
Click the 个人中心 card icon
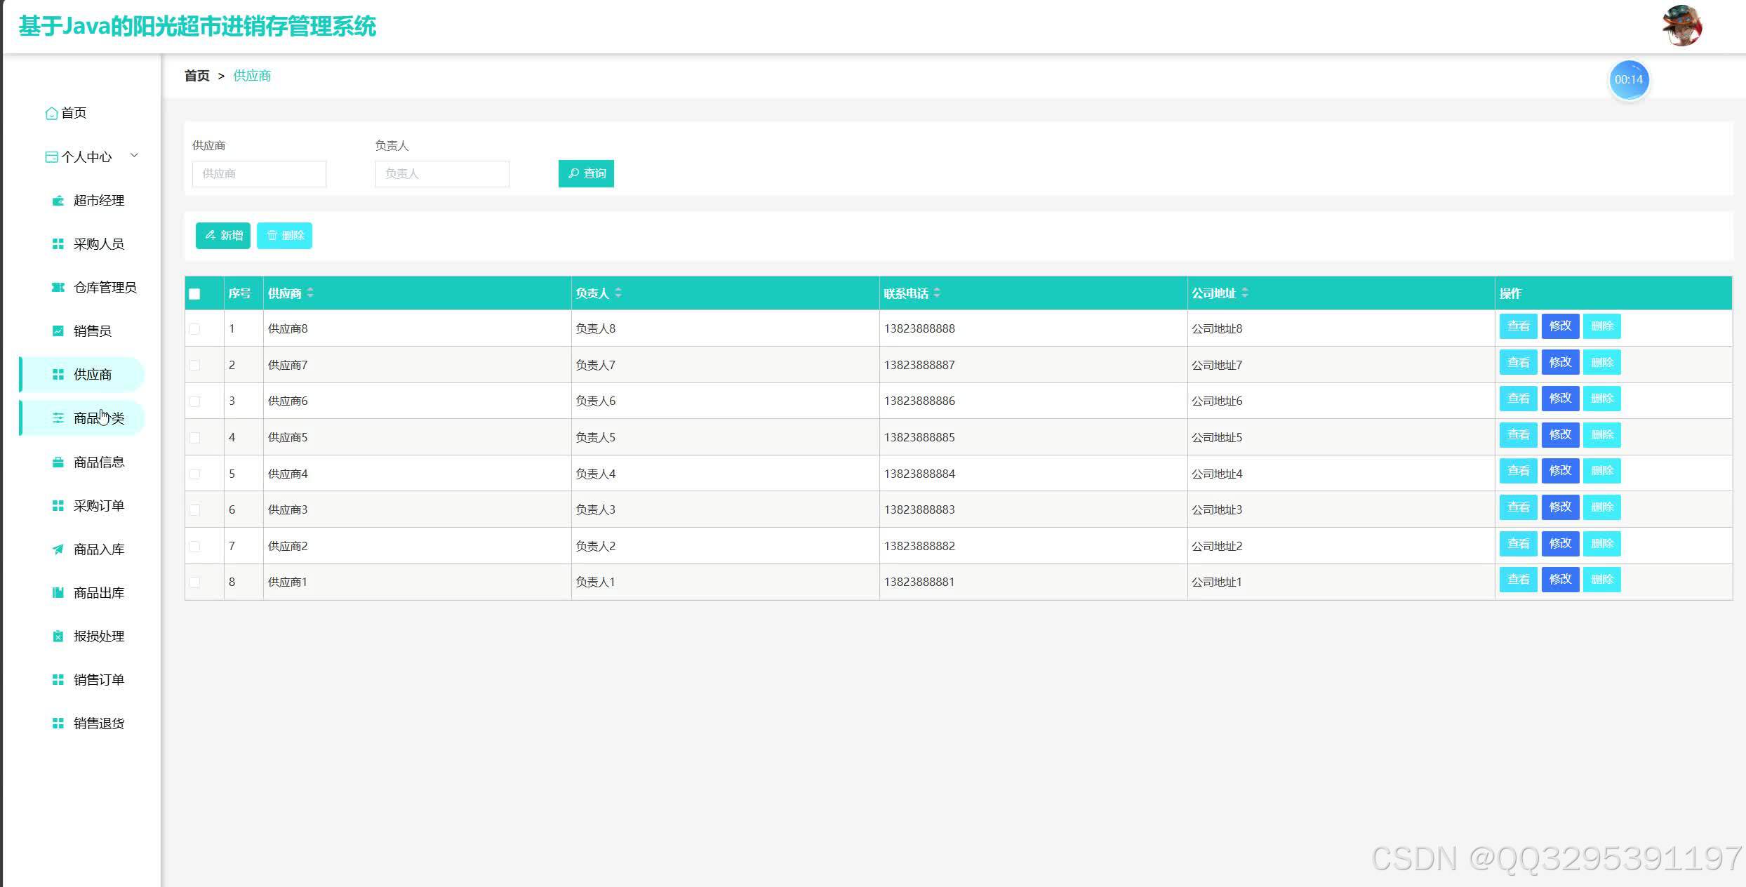[51, 157]
